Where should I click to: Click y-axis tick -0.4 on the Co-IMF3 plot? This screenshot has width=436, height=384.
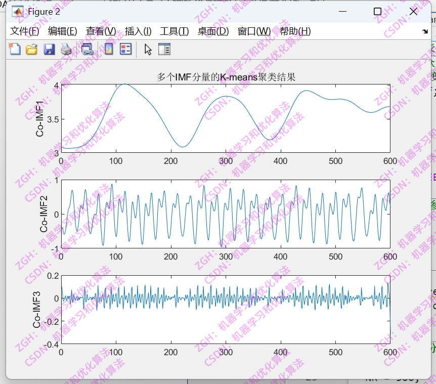point(52,345)
